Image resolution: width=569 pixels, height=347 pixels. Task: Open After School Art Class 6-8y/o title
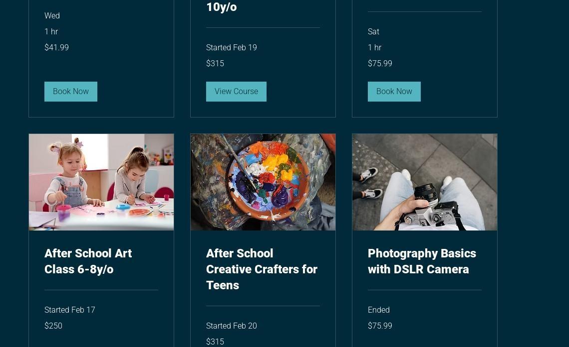tap(88, 261)
